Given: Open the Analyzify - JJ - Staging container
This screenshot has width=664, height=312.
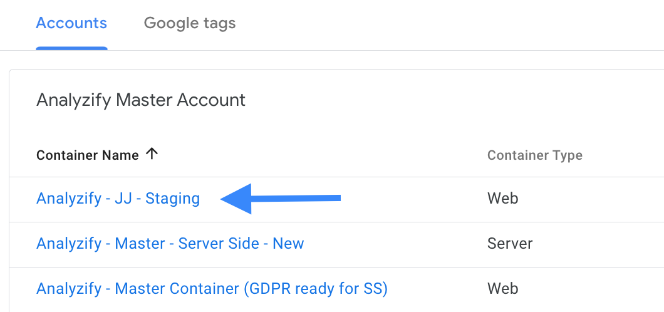Looking at the screenshot, I should pos(118,198).
